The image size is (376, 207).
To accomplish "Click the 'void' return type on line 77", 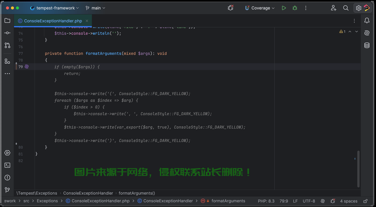I will click(x=162, y=53).
